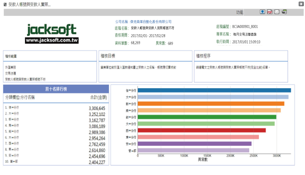Select the 前十名排行榜 table header
The width and height of the screenshot is (305, 175).
coord(56,89)
